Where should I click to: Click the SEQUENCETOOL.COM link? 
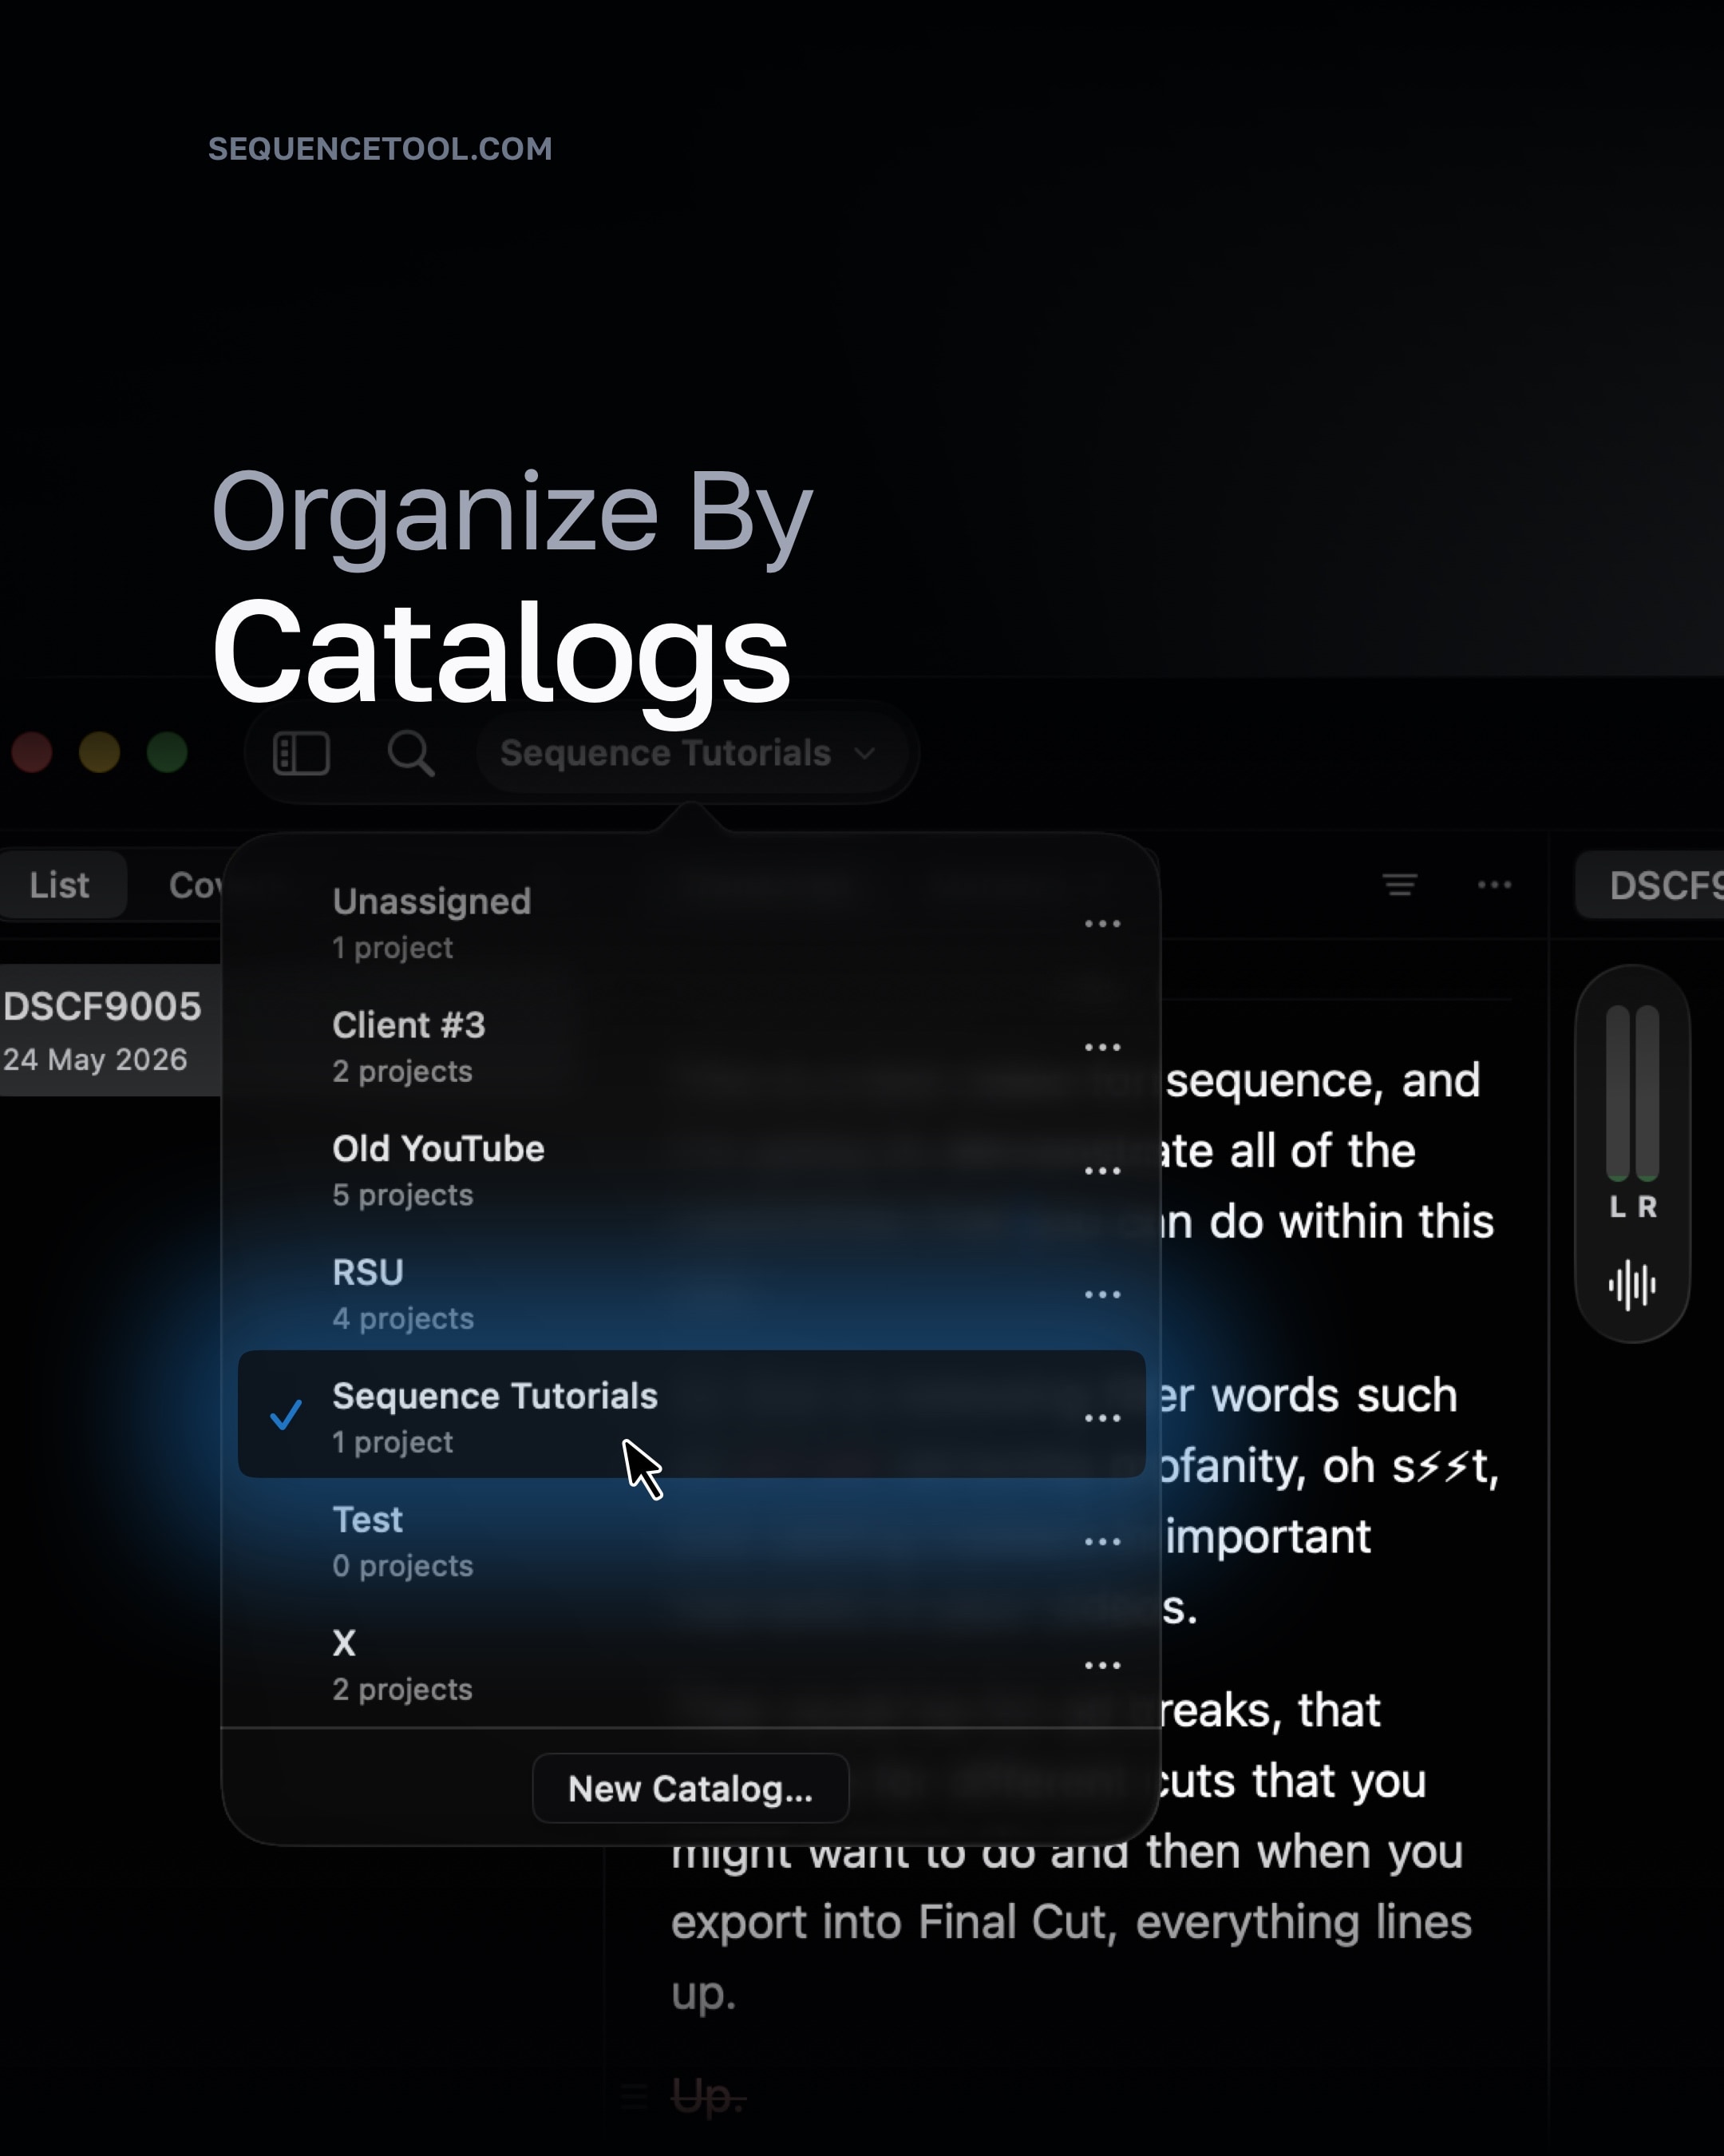click(x=380, y=149)
